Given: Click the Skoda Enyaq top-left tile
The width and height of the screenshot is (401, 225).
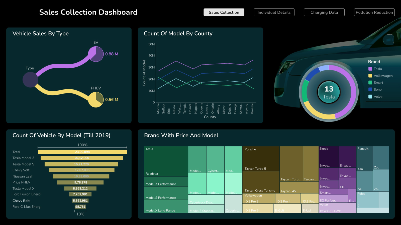Looking at the screenshot, I should [x=329, y=157].
